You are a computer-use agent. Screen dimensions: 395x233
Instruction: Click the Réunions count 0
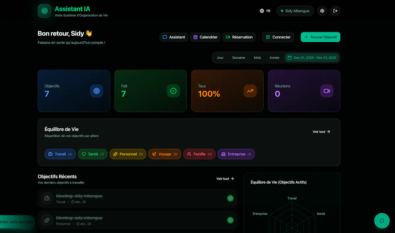coord(277,94)
